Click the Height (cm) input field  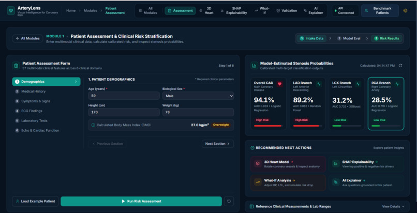[x=124, y=112]
